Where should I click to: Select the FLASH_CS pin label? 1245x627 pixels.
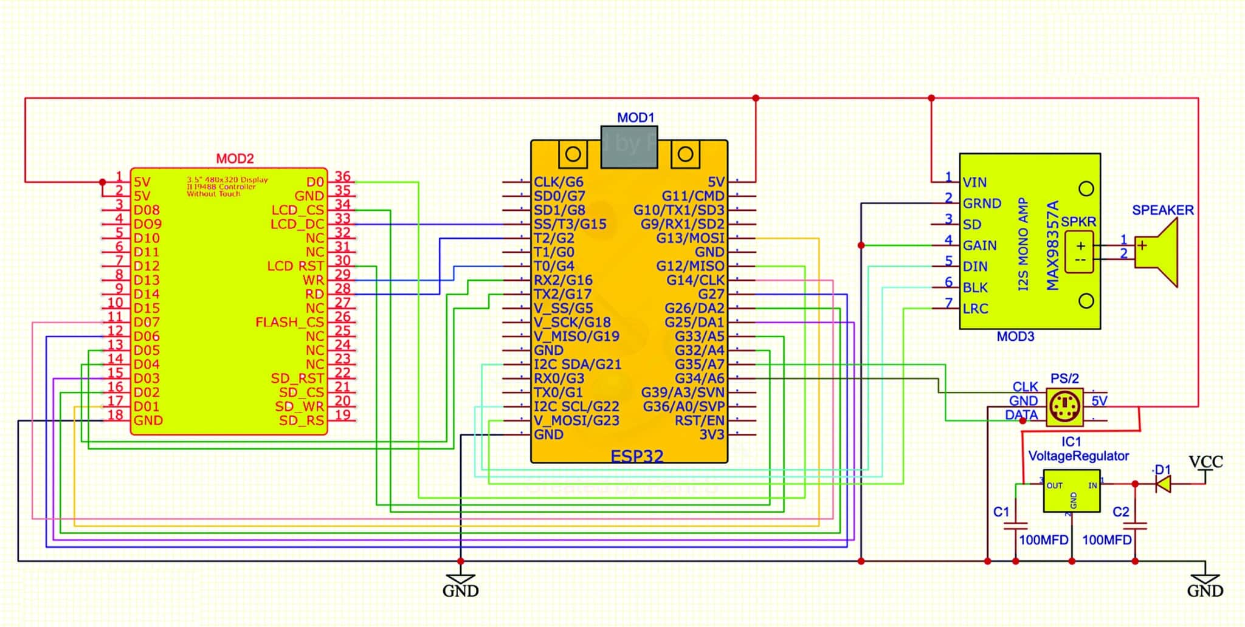point(289,322)
